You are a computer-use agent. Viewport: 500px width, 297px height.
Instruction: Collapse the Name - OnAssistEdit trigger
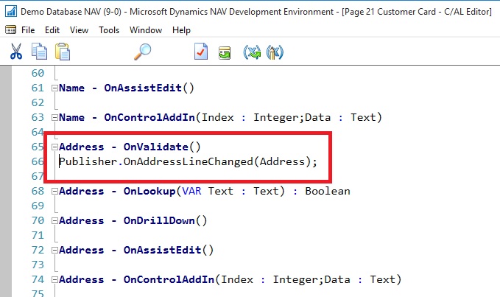coord(54,88)
